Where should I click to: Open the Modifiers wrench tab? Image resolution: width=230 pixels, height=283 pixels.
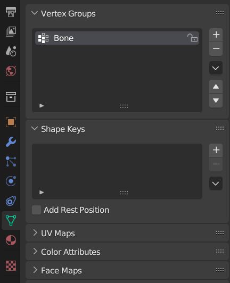[x=11, y=141]
